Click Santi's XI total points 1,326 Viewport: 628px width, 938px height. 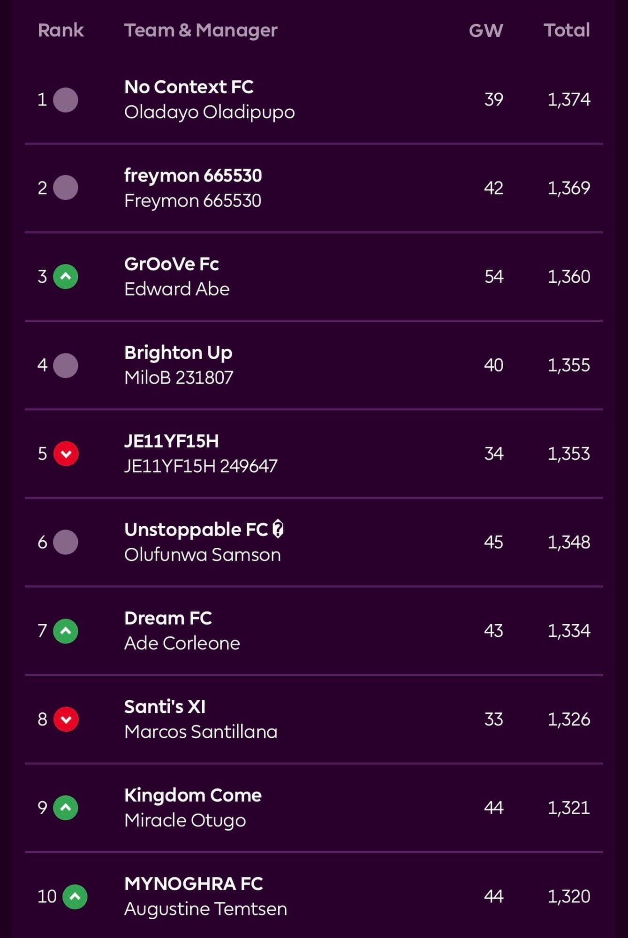[x=568, y=719]
